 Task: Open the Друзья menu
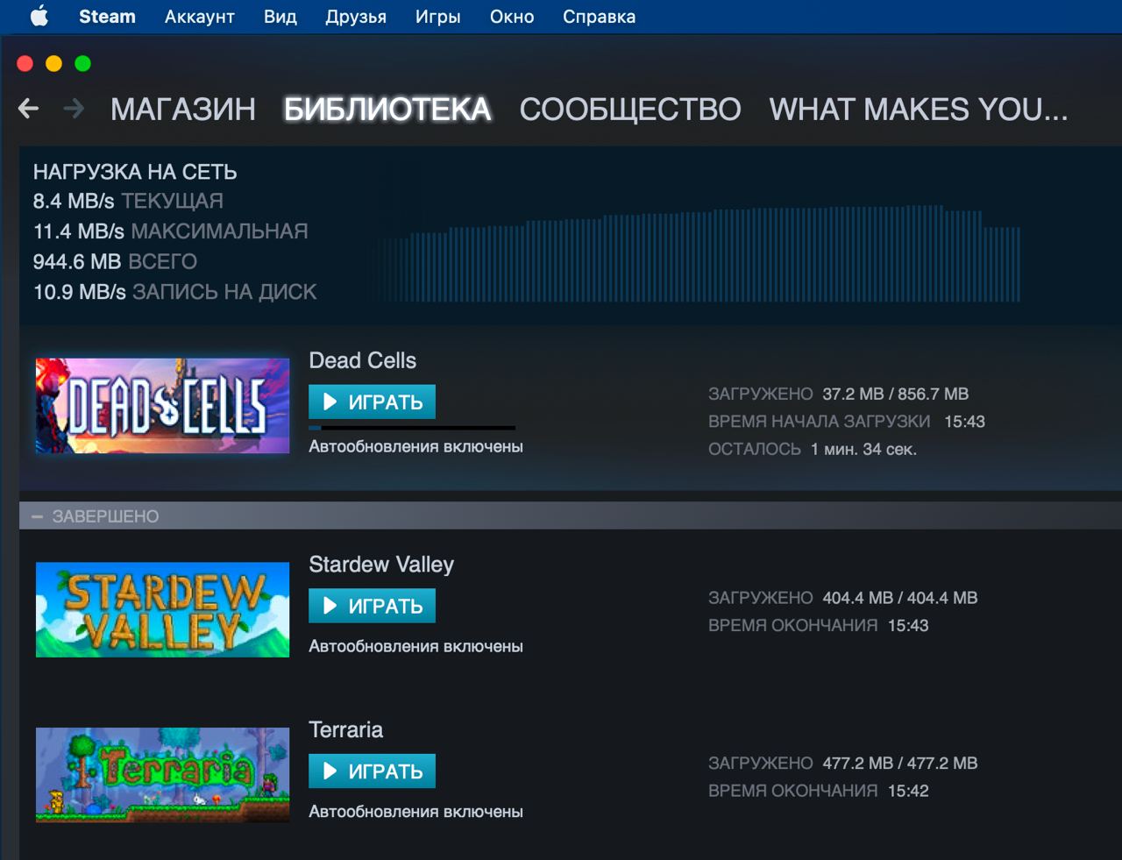[356, 17]
